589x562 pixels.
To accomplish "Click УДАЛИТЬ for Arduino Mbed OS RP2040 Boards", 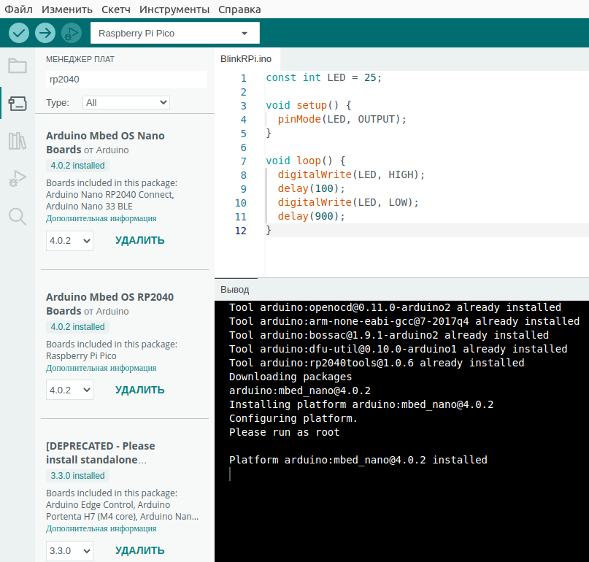I will pos(139,390).
